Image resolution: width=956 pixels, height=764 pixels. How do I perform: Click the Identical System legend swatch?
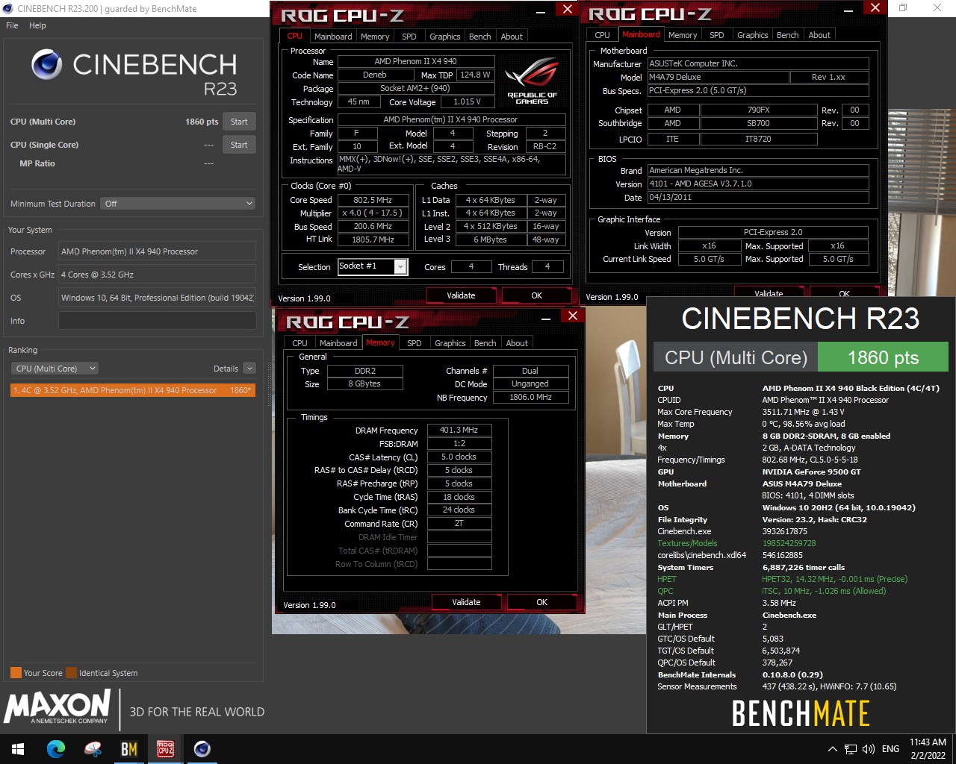point(71,673)
